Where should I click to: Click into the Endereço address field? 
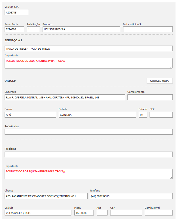[x=65, y=97]
